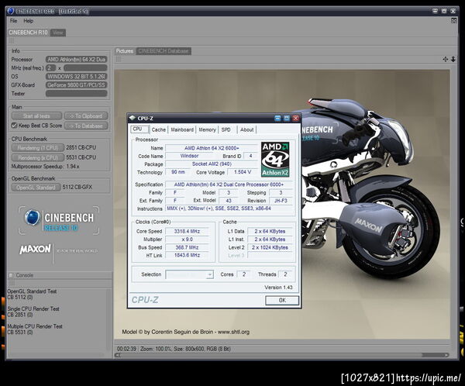This screenshot has width=465, height=386.
Task: Click the CPU-Z title bar icon
Action: 132,118
